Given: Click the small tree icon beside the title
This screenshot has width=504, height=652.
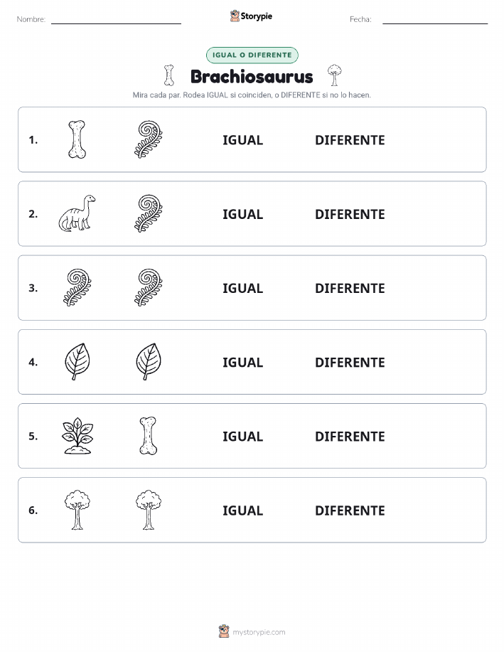Looking at the screenshot, I should pos(334,75).
